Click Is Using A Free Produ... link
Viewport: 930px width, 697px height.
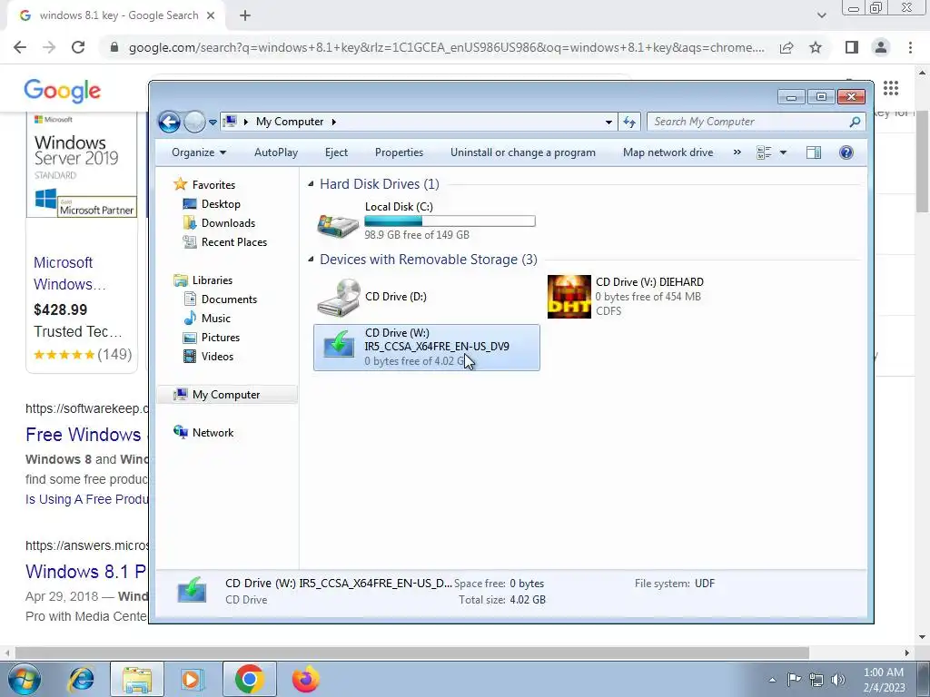pyautogui.click(x=86, y=499)
